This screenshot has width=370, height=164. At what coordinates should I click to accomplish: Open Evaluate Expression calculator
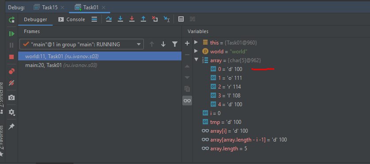181,19
